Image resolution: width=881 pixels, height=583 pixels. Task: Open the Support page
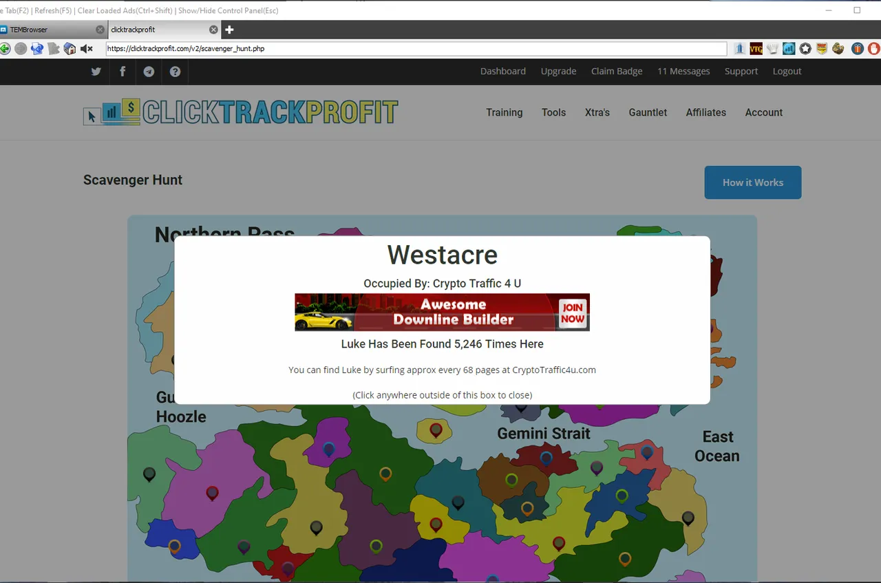(741, 72)
